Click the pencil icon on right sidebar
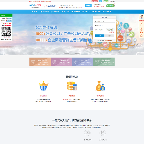 (x=142, y=24)
